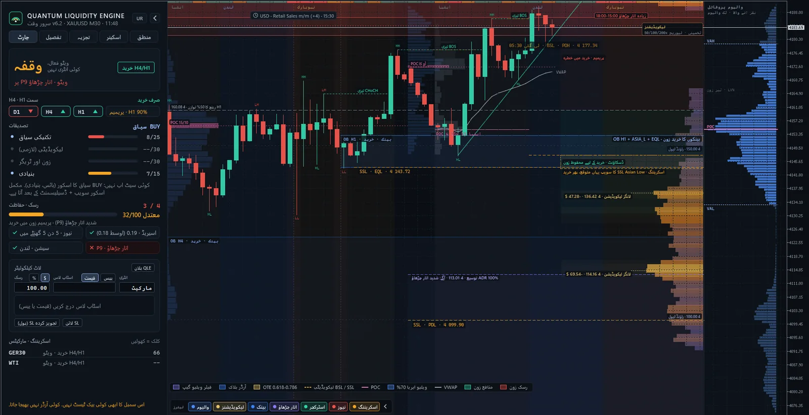Select percent risk mode
This screenshot has height=415, width=809.
pyautogui.click(x=34, y=278)
